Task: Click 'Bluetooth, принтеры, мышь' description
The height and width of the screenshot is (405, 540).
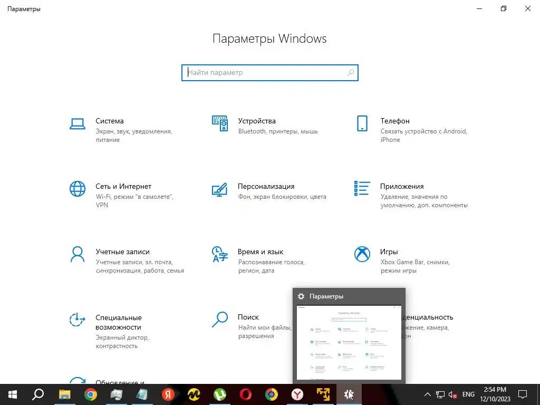Action: (x=278, y=131)
